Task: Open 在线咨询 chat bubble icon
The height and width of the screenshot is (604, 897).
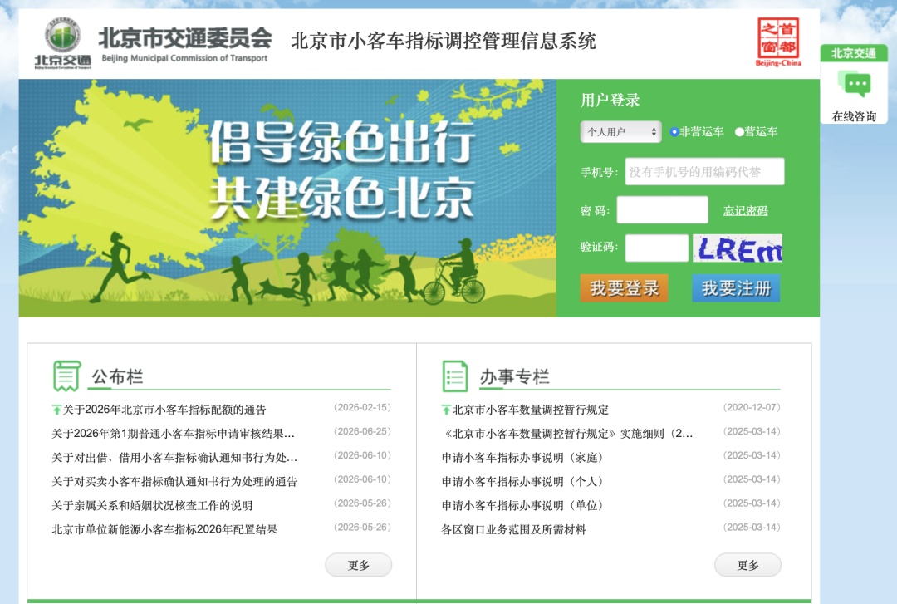Action: coord(854,85)
